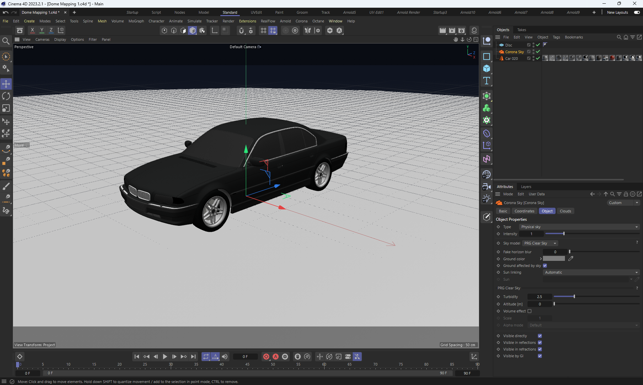643x385 pixels.
Task: Click the Undo arrow icon
Action: [x=5, y=12]
